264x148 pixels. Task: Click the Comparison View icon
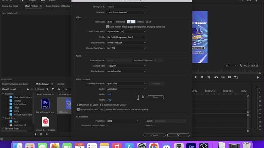[x=236, y=77]
